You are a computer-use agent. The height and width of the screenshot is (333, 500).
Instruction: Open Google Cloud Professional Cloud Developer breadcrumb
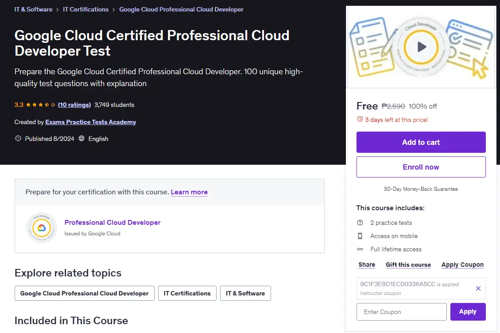click(x=181, y=10)
